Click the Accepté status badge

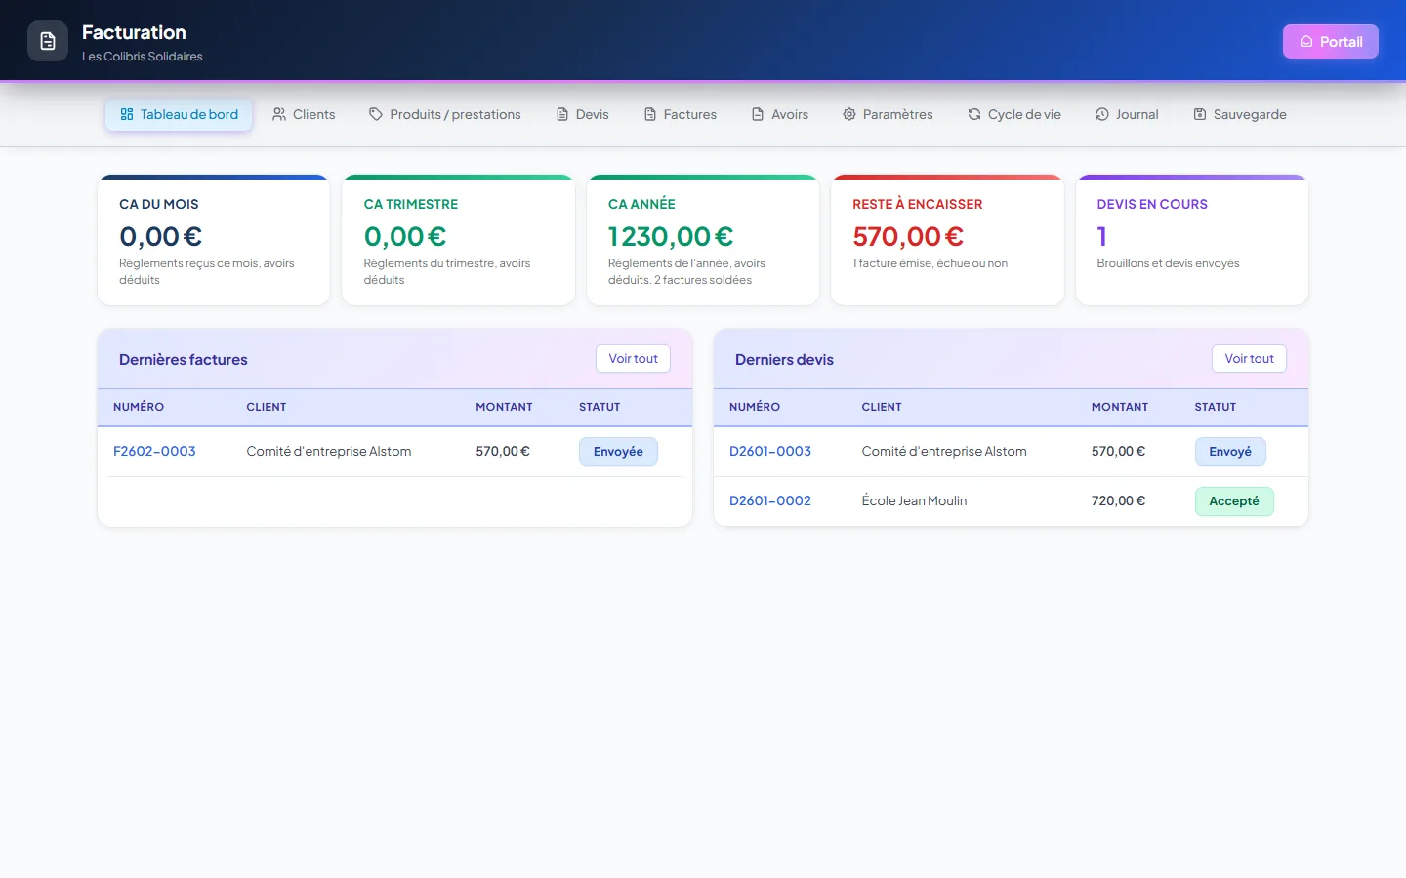pyautogui.click(x=1234, y=501)
